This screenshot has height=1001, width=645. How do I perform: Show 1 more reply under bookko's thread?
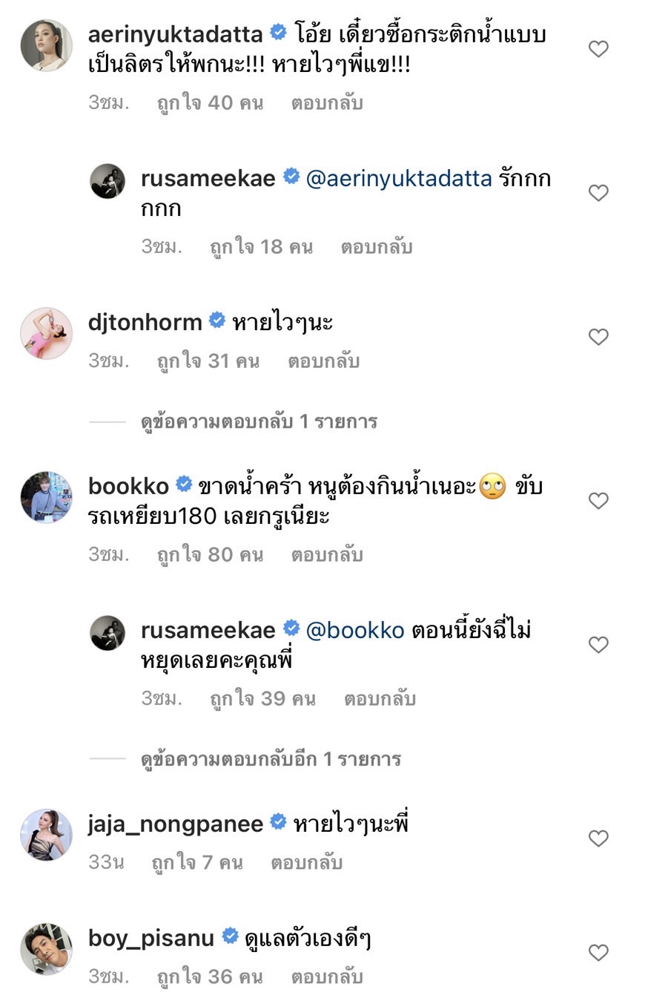click(x=271, y=760)
